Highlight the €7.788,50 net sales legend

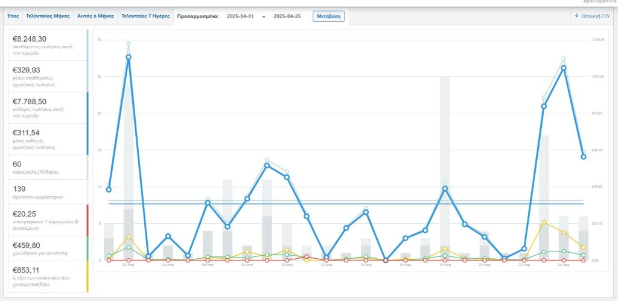[48, 107]
